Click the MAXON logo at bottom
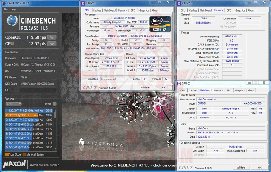The height and width of the screenshot is (172, 271). click(x=15, y=164)
